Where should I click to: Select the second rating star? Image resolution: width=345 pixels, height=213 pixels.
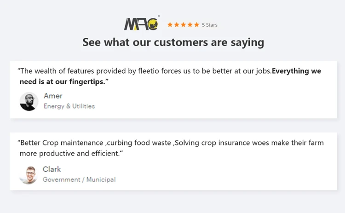(177, 25)
